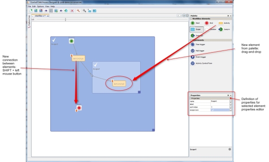Select the Start element in palette
This screenshot has width=269, height=162.
pos(195,23)
